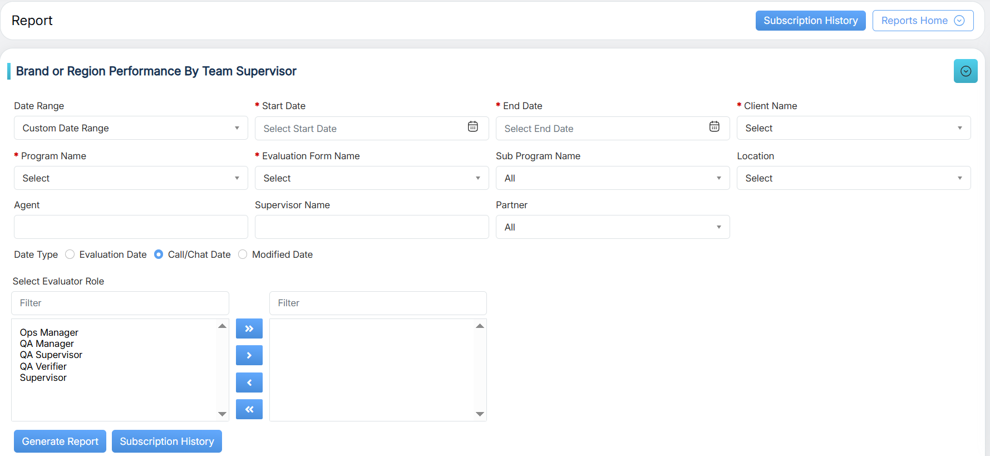Select the Evaluation Date radio button
Viewport: 990px width, 456px height.
point(70,254)
